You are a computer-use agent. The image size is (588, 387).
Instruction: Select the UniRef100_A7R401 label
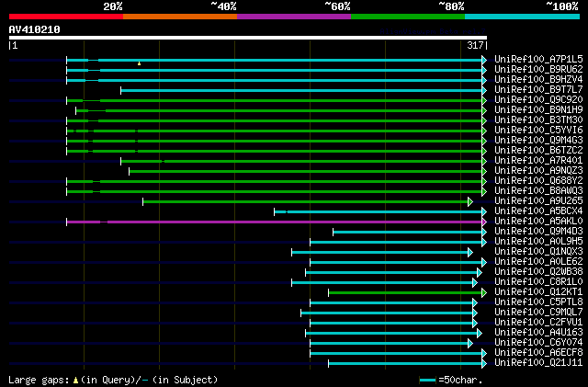(x=538, y=161)
